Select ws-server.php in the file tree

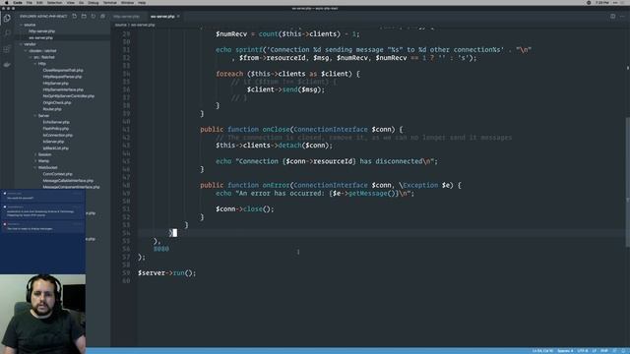(x=41, y=37)
